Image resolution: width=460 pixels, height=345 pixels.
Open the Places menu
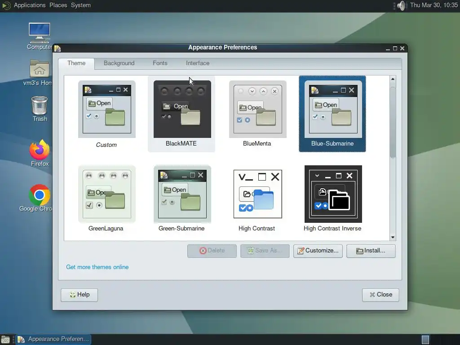[58, 5]
